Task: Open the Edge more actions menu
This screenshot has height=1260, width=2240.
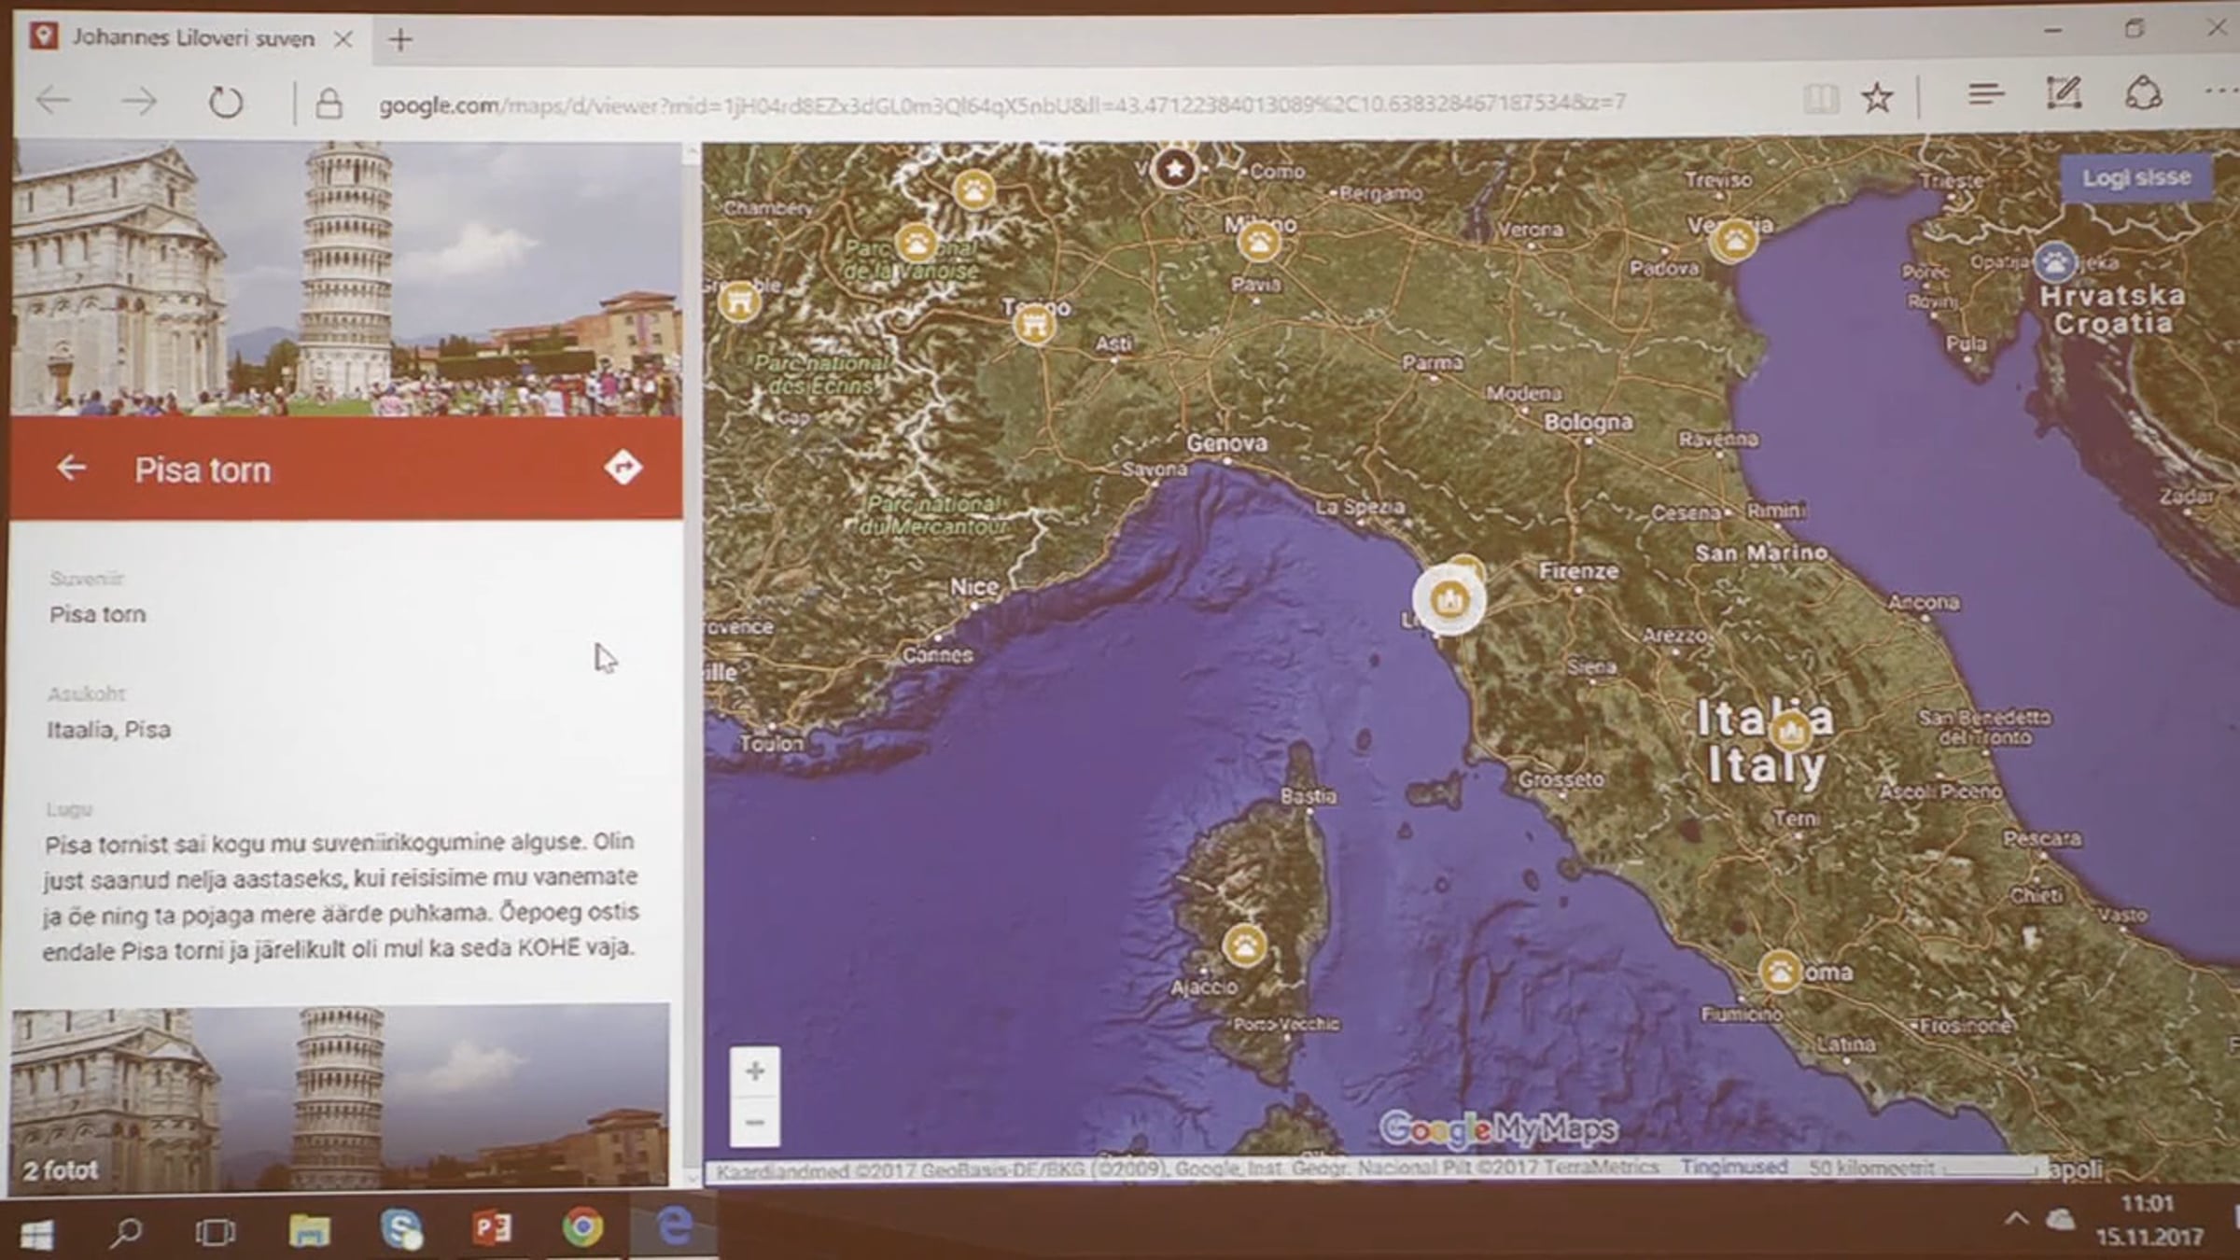Action: [x=2220, y=91]
